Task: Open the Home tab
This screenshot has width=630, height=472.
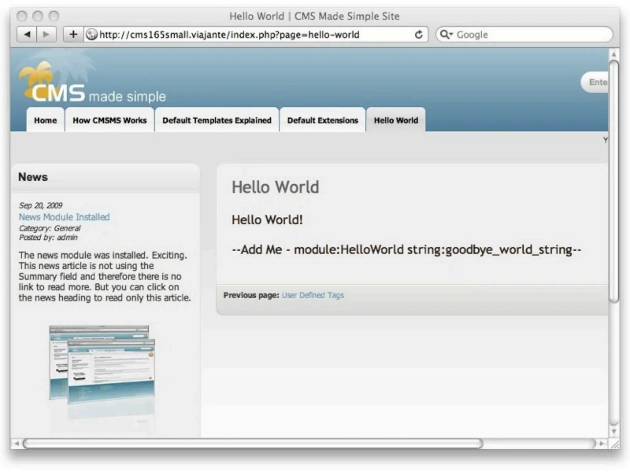Action: tap(46, 120)
